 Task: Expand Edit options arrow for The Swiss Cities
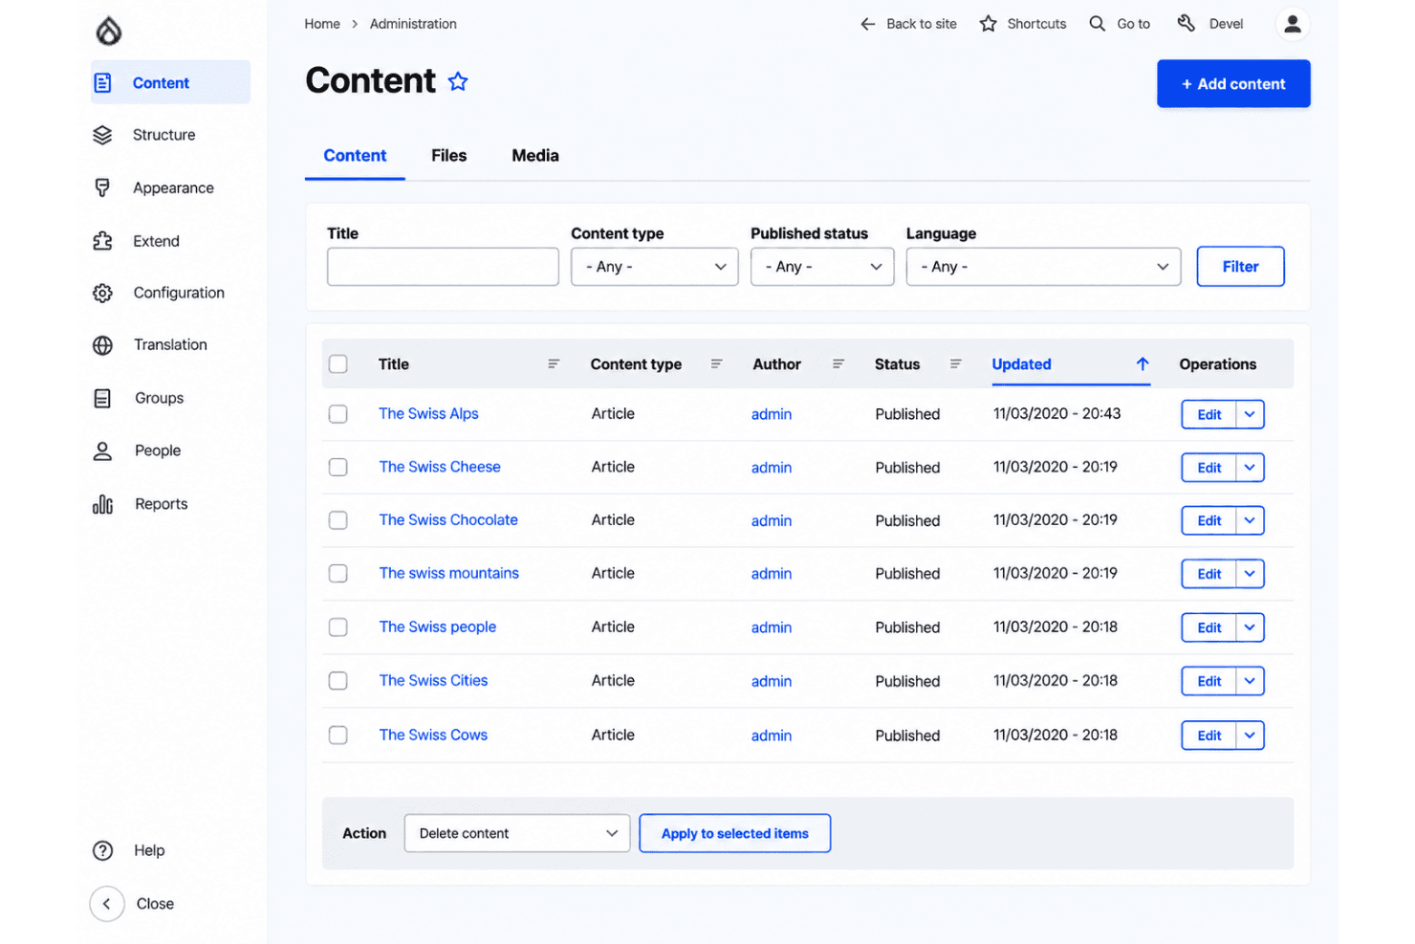coord(1250,681)
